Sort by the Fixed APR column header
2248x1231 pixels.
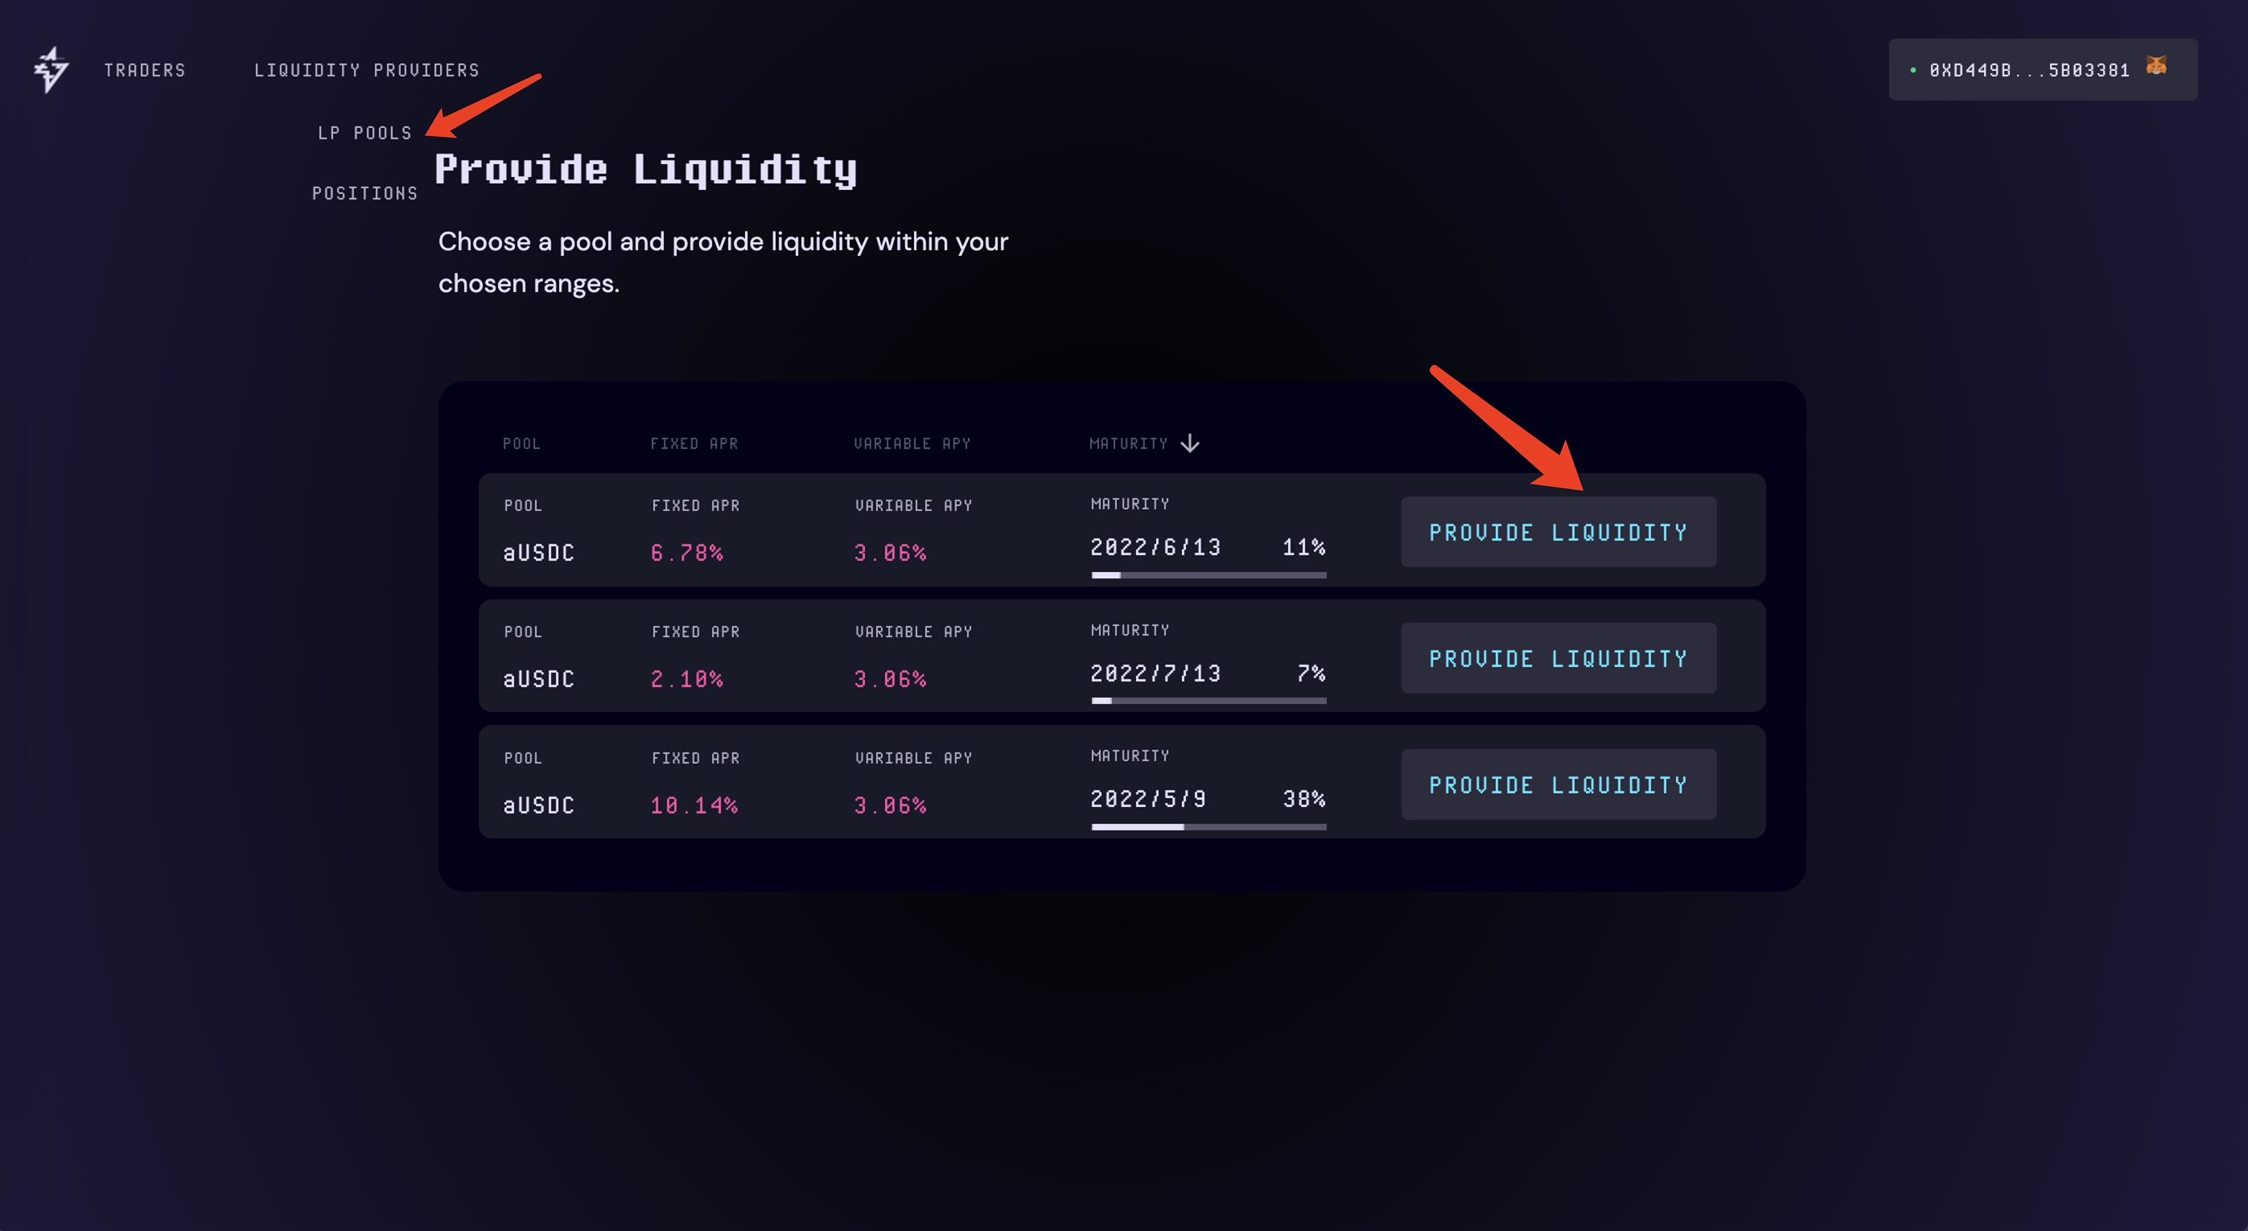[x=694, y=444]
